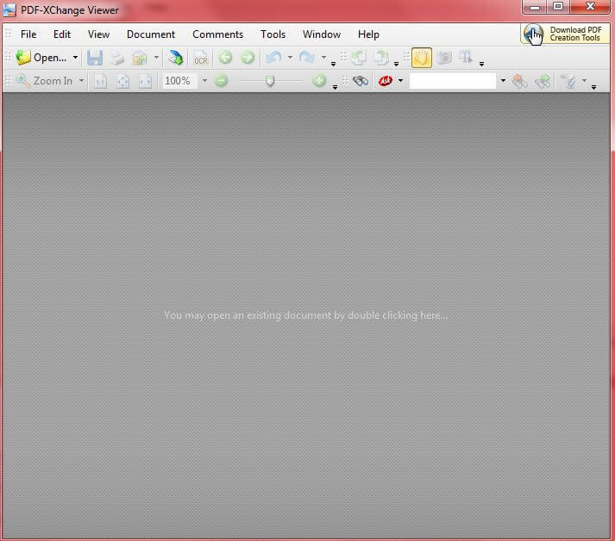Open the Redo history dropdown
Viewport: 615px width, 541px height.
pyautogui.click(x=324, y=58)
